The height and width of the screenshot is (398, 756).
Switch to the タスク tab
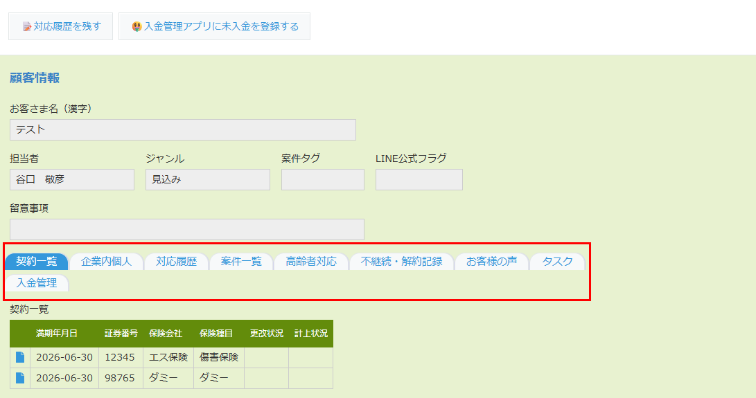click(x=557, y=262)
